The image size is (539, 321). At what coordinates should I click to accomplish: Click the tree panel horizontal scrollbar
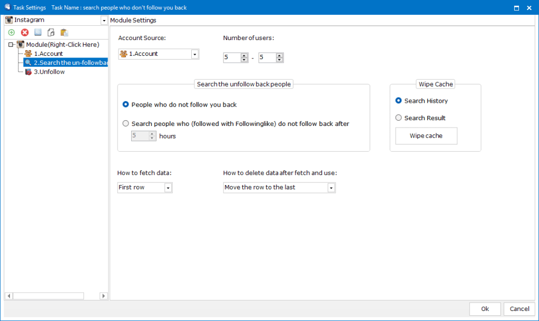pos(48,296)
